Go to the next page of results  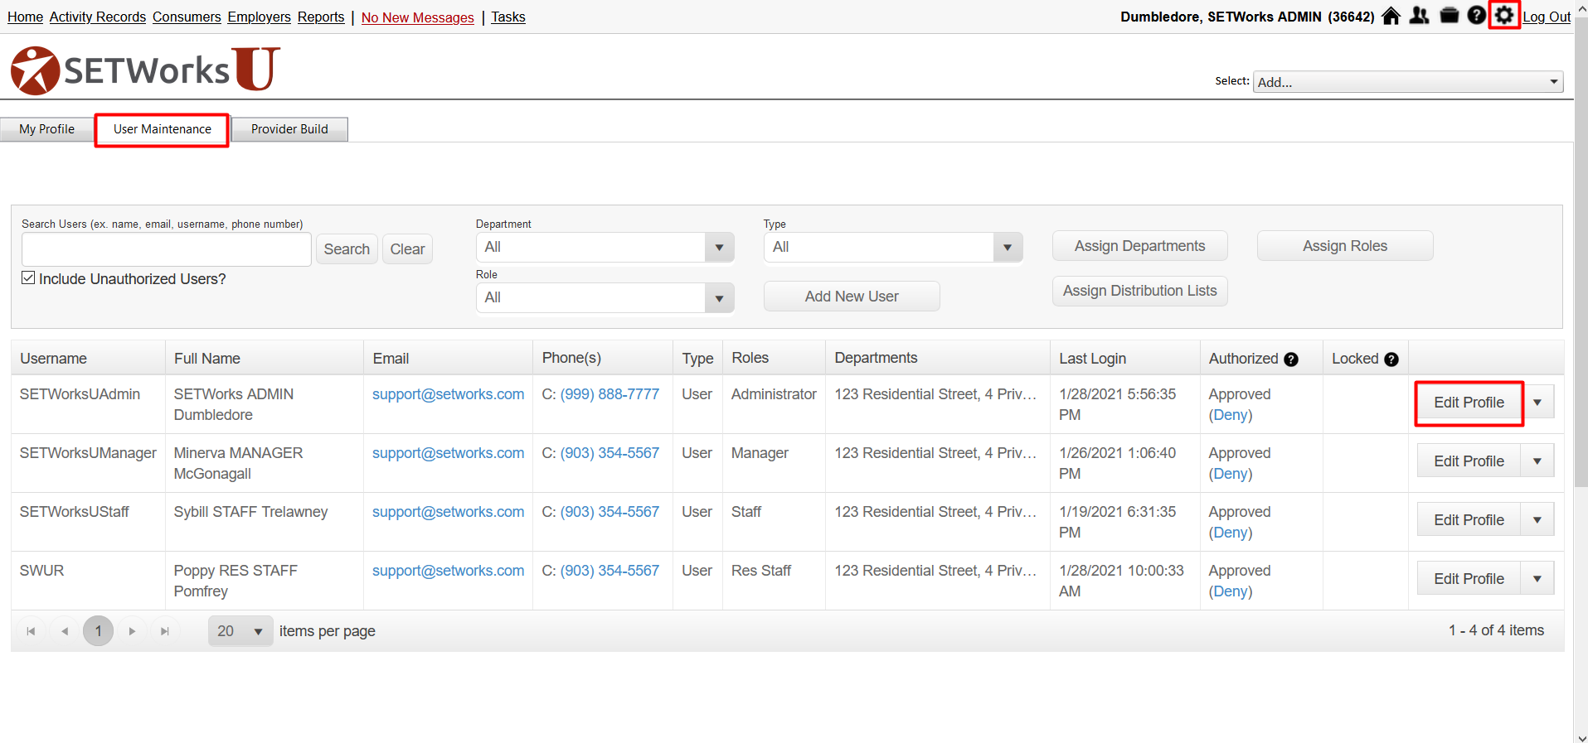132,631
